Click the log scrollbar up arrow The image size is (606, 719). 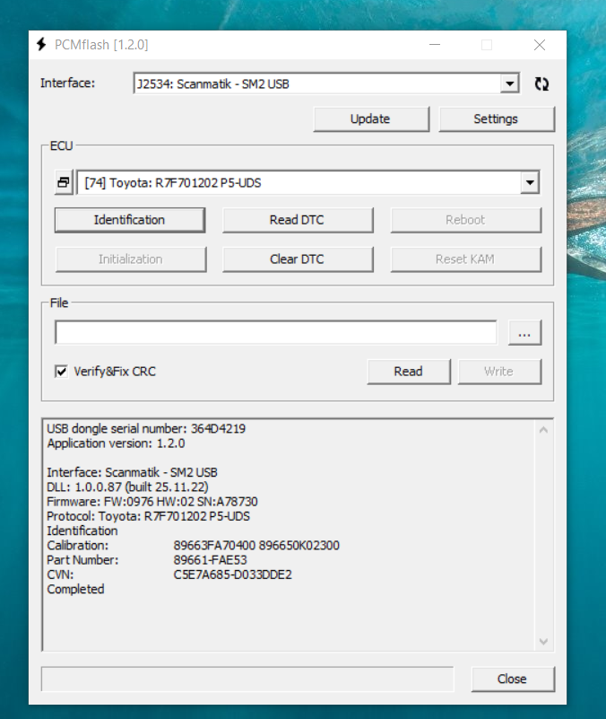tap(544, 430)
